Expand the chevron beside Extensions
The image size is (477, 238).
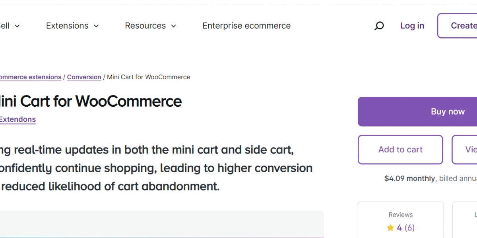tap(96, 26)
